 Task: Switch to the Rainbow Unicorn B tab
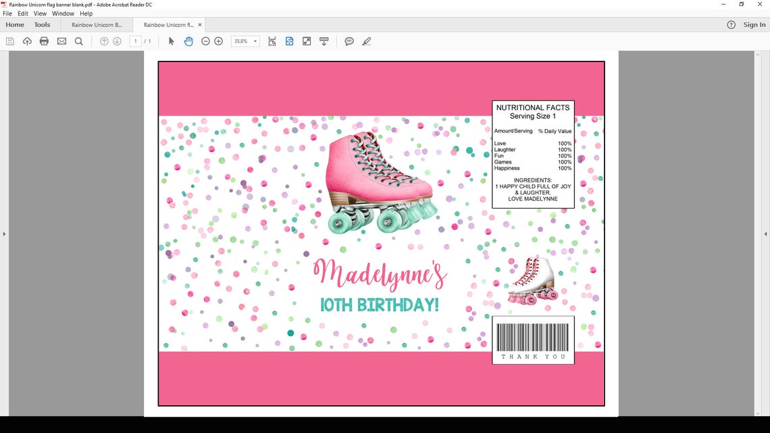click(x=96, y=24)
